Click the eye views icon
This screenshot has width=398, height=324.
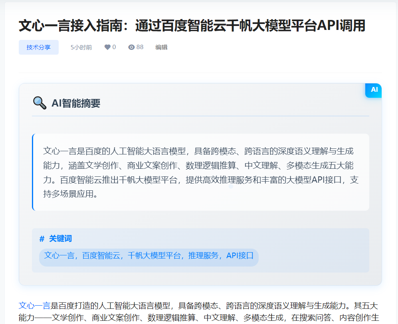click(131, 47)
